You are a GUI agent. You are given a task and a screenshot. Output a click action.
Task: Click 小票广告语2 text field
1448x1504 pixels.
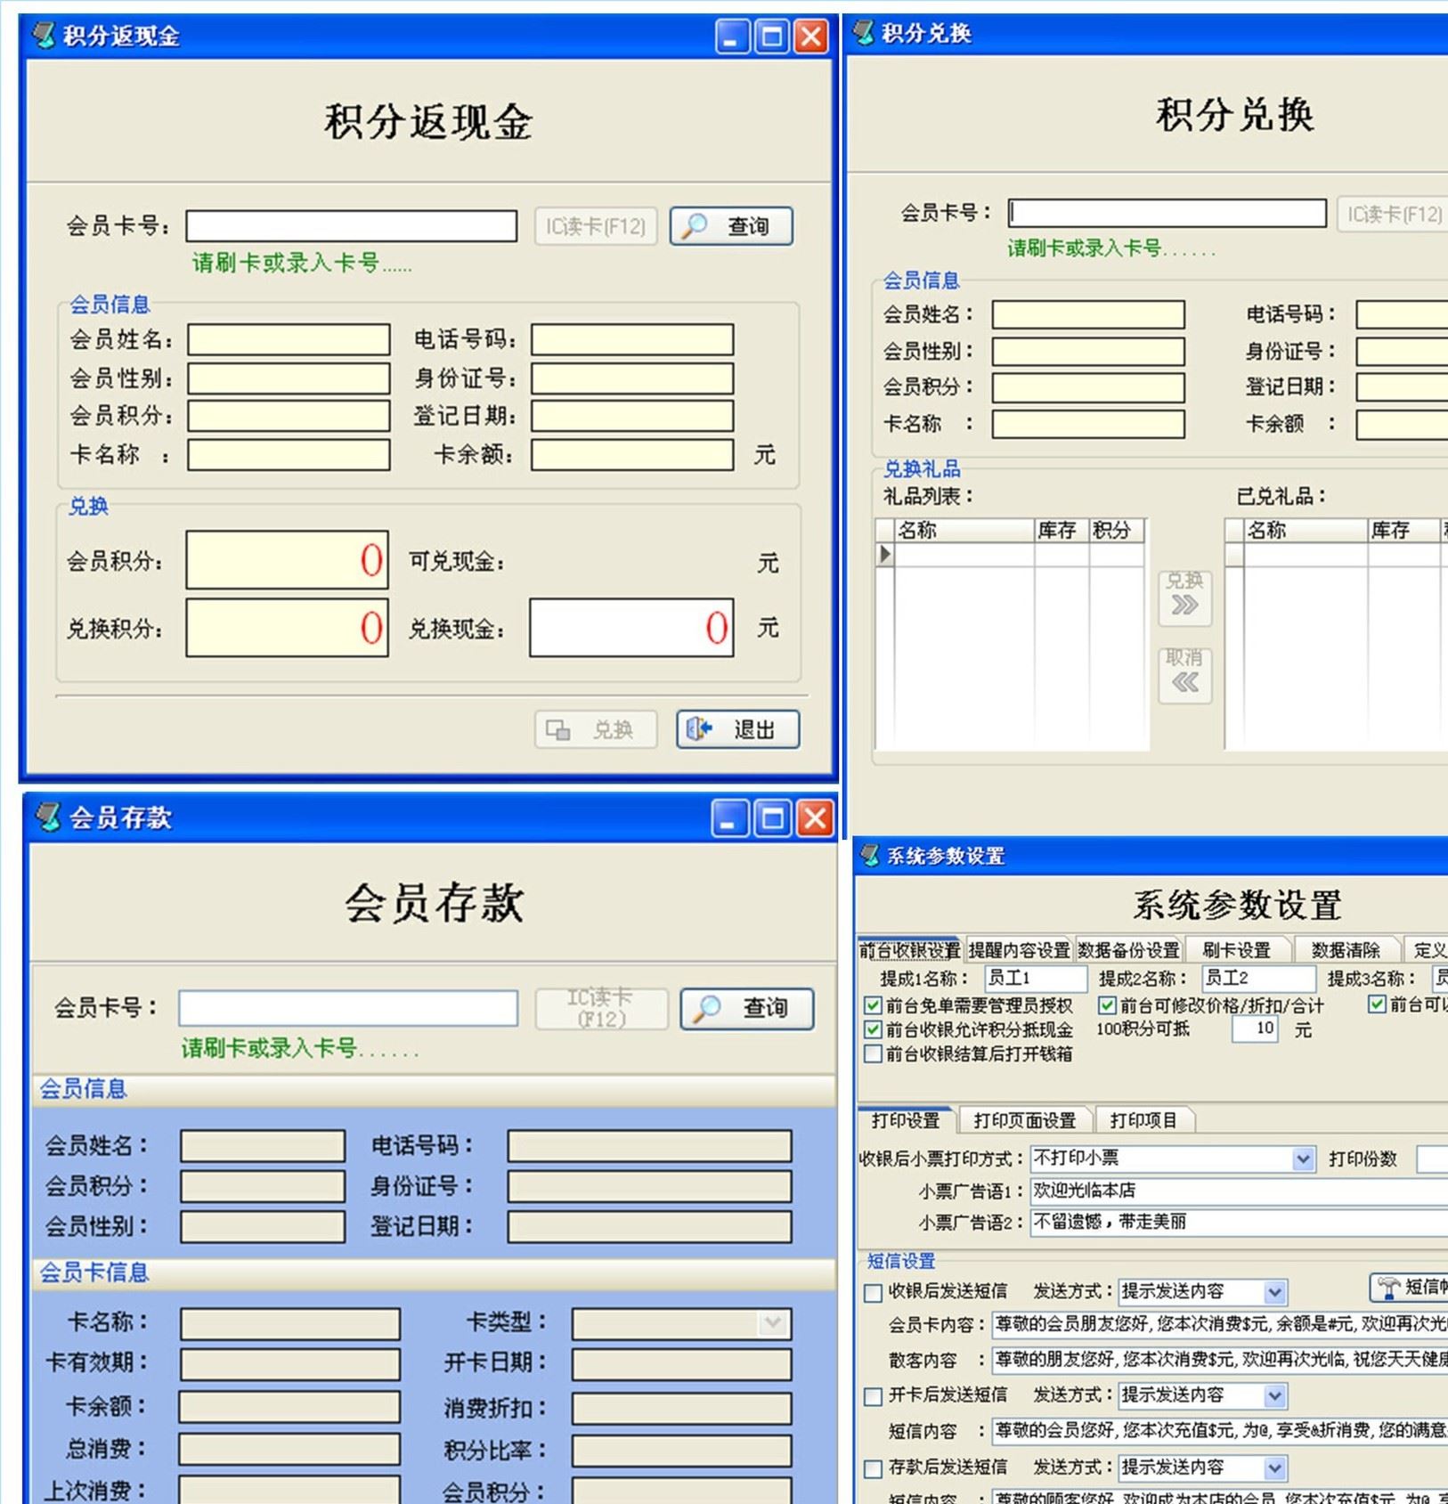(x=1239, y=1222)
